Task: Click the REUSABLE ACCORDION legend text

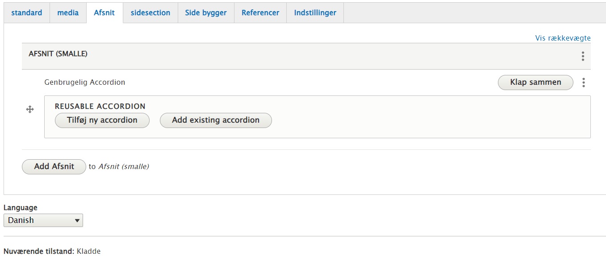Action: (x=100, y=107)
